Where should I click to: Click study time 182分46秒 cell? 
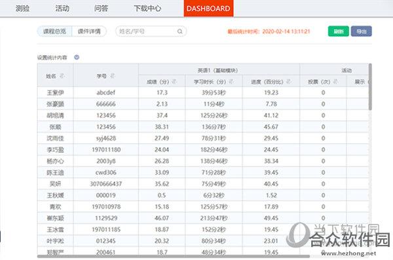point(214,150)
